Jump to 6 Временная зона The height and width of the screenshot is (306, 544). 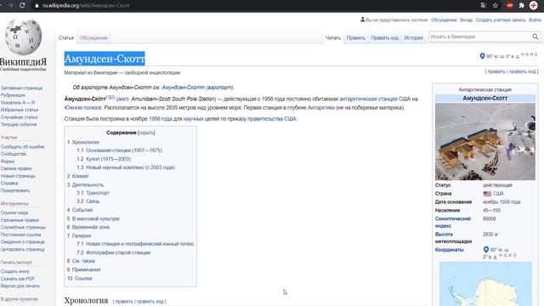tap(91, 227)
